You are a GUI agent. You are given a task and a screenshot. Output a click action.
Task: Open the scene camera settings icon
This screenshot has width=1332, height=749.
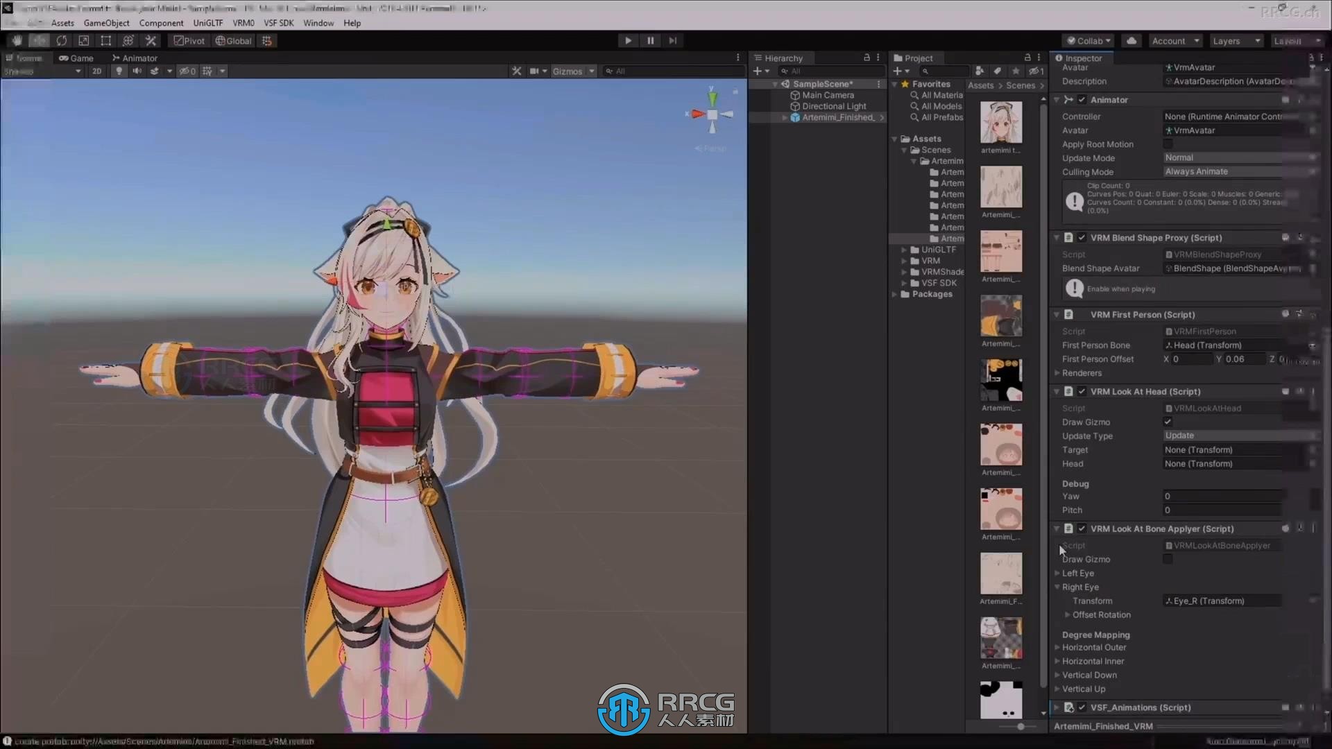click(535, 71)
